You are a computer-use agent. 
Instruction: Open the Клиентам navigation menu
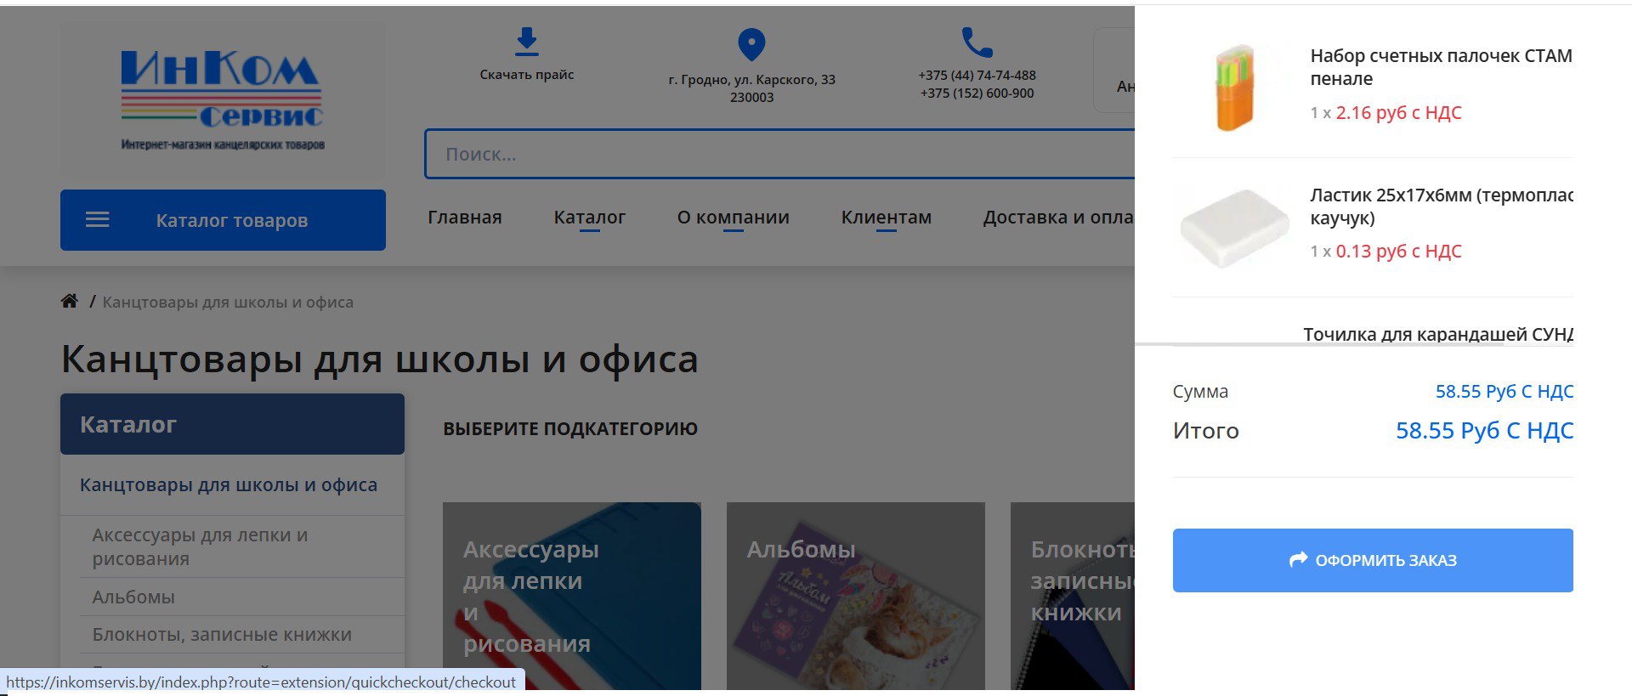pyautogui.click(x=886, y=218)
